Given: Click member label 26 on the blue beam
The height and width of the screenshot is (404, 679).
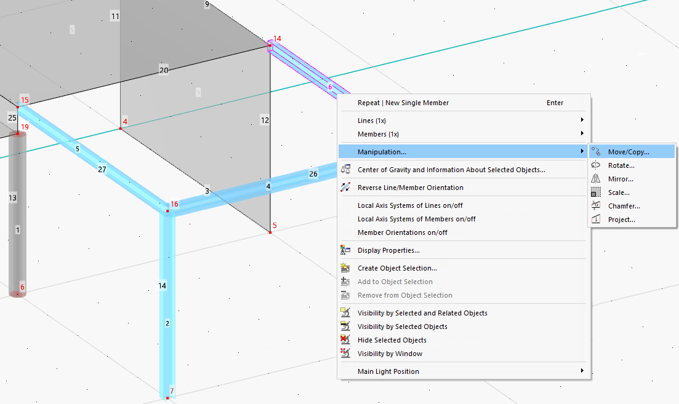Looking at the screenshot, I should coord(313,174).
